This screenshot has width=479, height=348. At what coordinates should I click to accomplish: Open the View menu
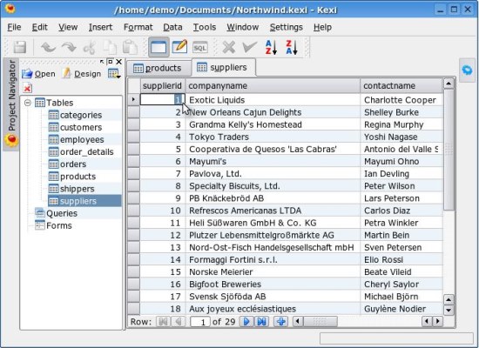68,27
